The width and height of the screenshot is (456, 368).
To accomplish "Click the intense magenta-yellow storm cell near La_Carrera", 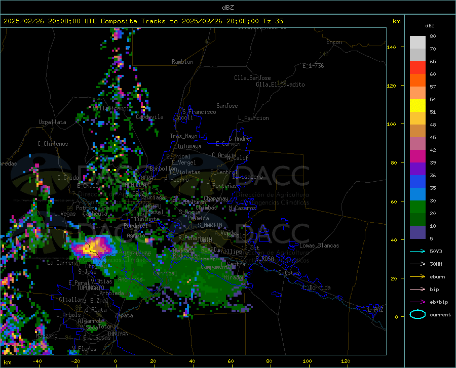I will click(93, 248).
